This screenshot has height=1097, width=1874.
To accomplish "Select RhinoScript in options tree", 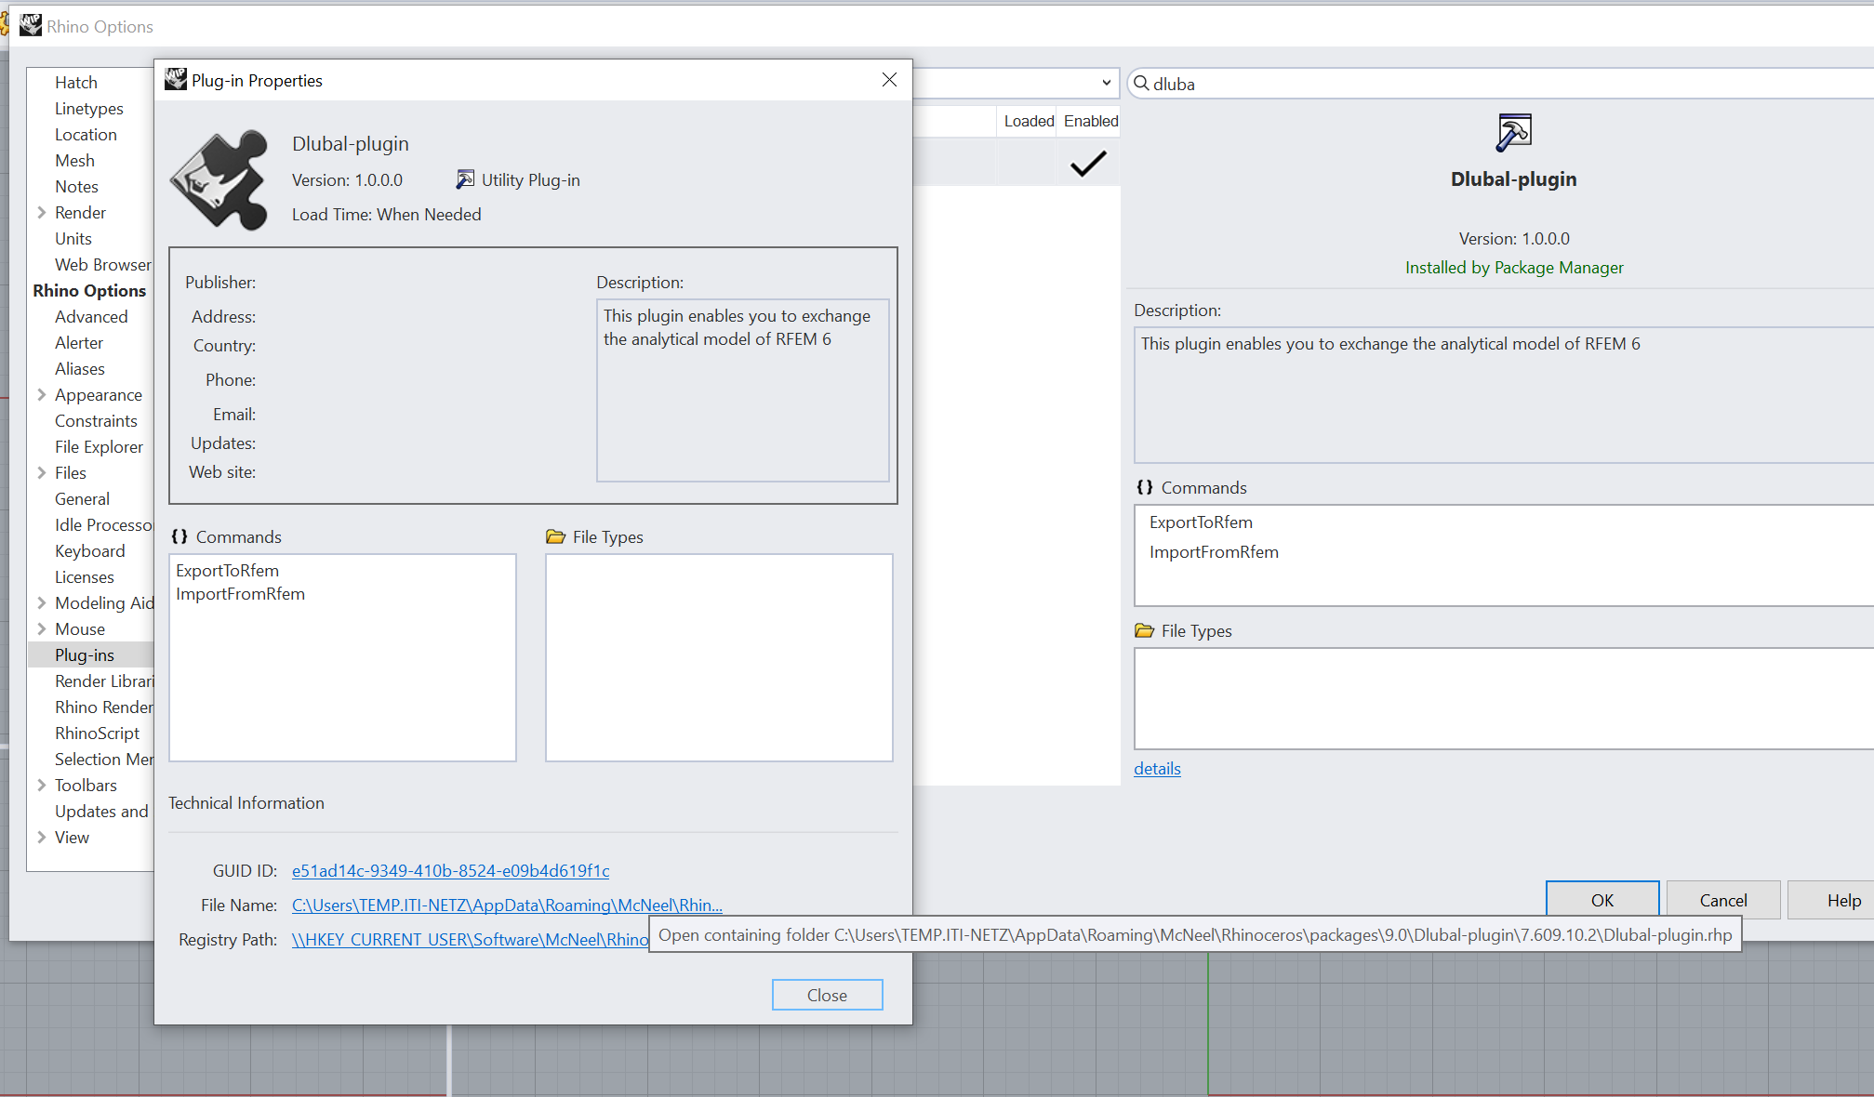I will click(x=98, y=734).
